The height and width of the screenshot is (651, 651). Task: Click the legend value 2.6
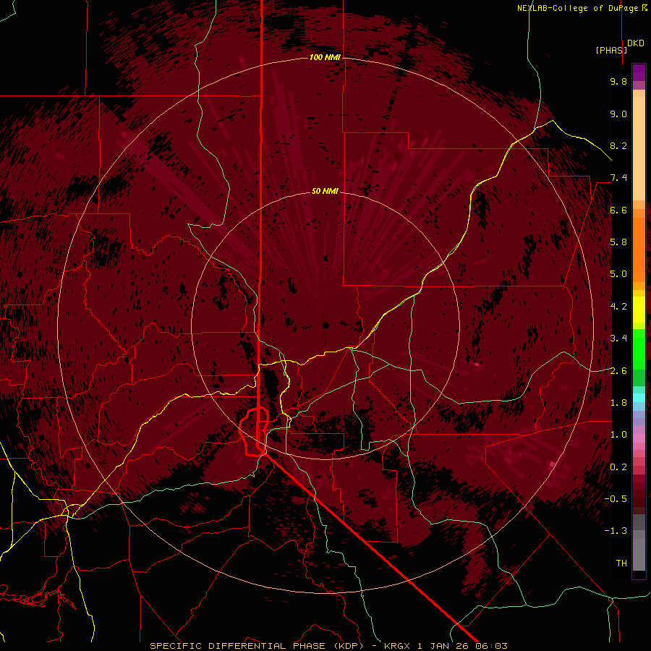click(618, 371)
